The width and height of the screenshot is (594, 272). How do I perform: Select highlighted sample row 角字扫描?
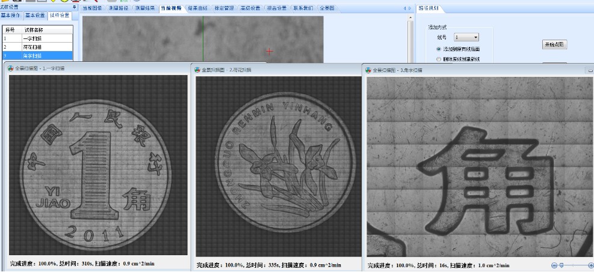(37, 56)
